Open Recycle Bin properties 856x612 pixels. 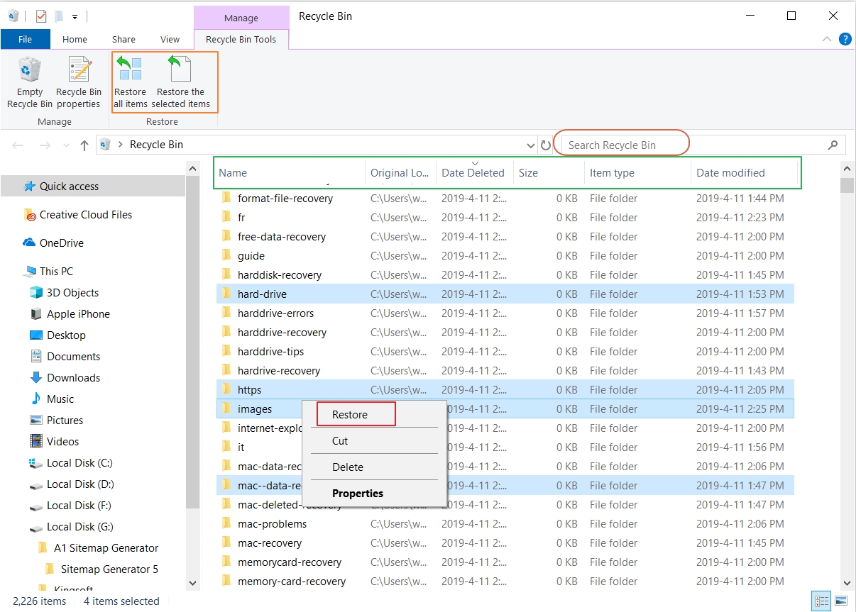click(x=79, y=84)
